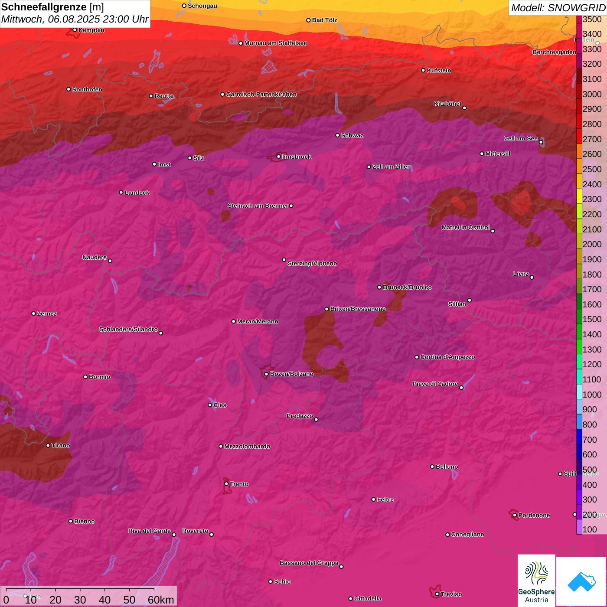Image resolution: width=607 pixels, height=607 pixels.
Task: Click the Cortina d'Ampezzo label
Action: point(447,357)
